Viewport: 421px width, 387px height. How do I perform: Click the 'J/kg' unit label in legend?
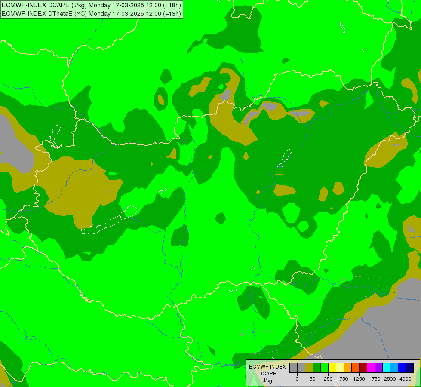tap(267, 381)
